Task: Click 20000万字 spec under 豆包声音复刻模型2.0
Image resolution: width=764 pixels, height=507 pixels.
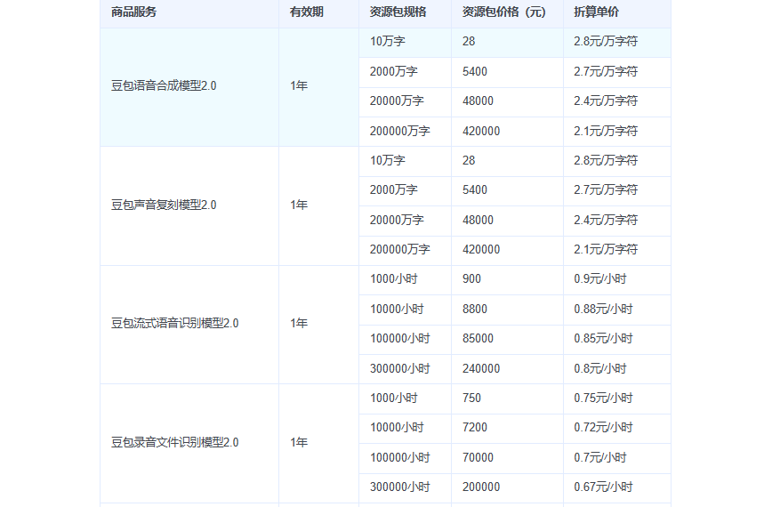Action: point(405,221)
